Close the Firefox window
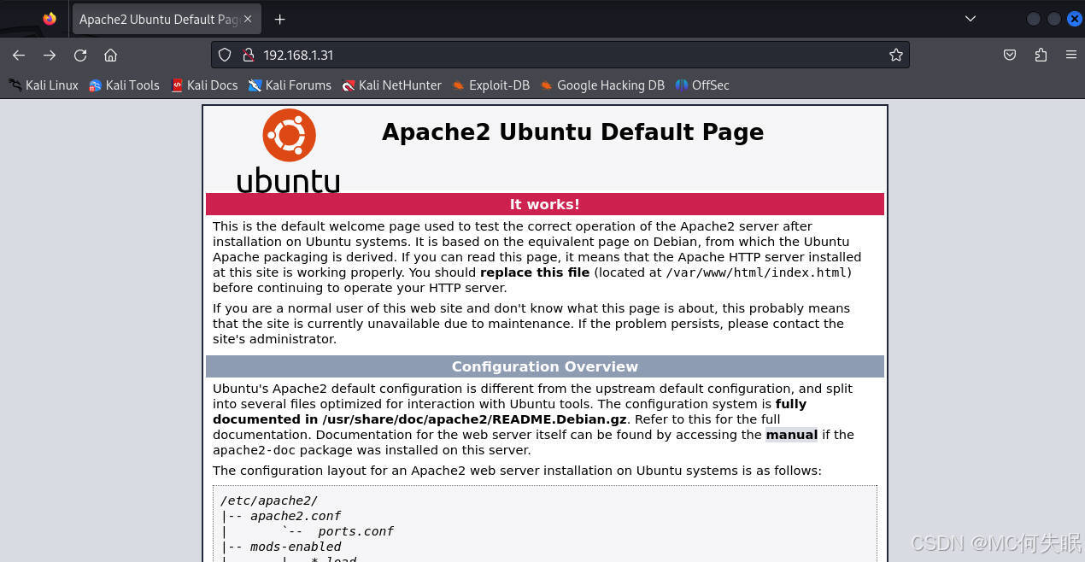1085x562 pixels. (x=1075, y=19)
